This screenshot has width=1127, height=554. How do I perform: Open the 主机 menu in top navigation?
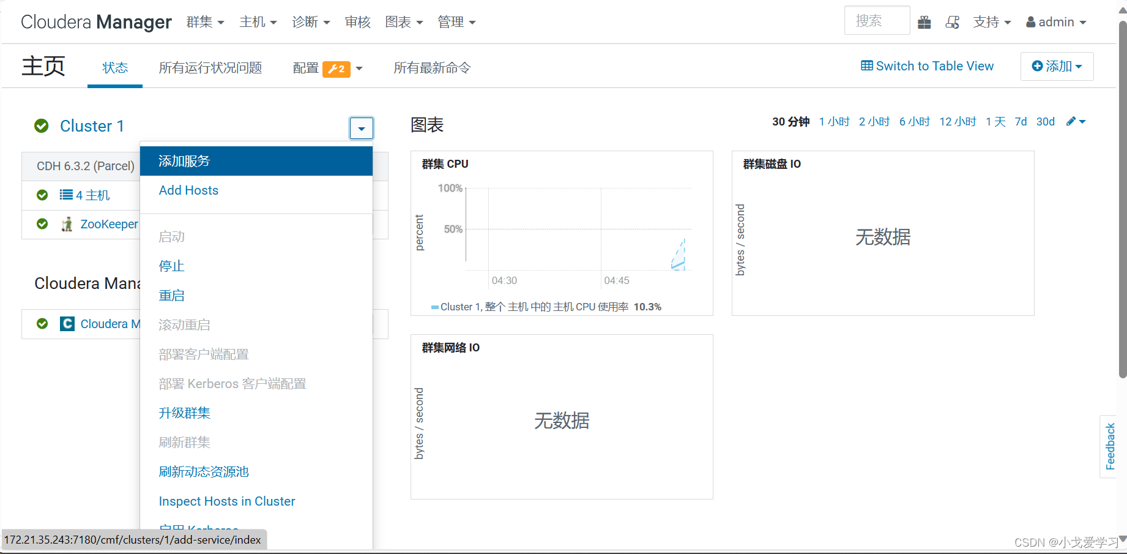point(258,22)
